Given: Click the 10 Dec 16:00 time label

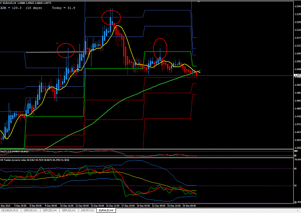Looking at the screenshot, I should [66, 206].
